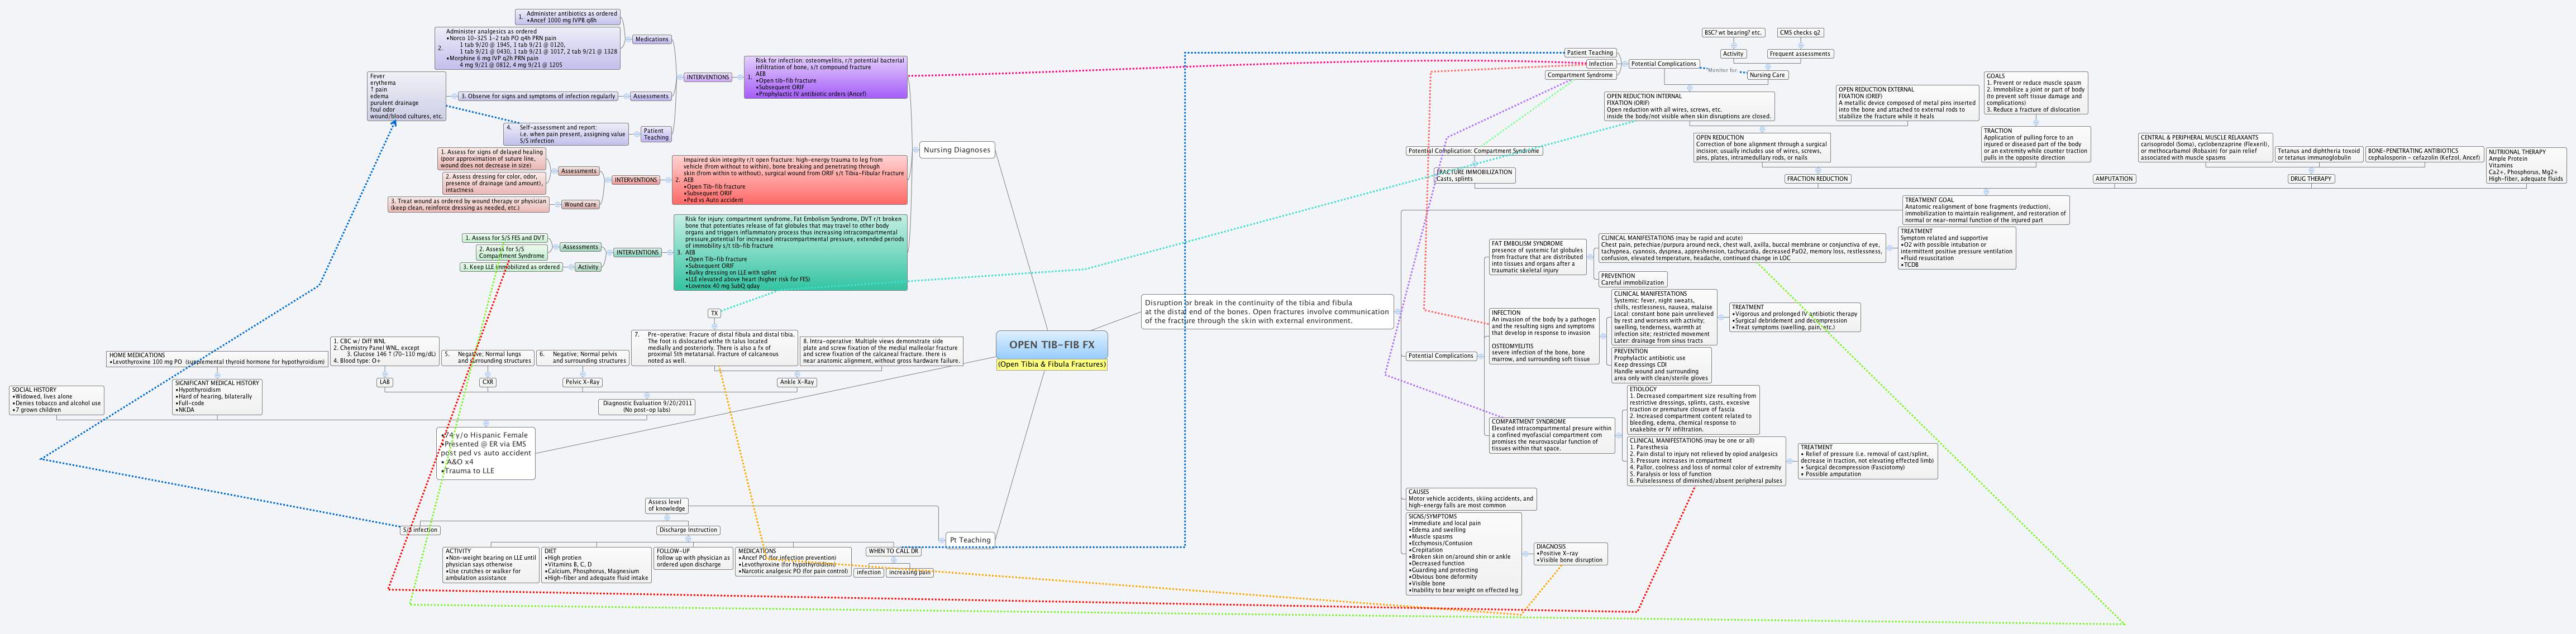Select the yellow Open Tibia & Fibula Fractures label
2576x634 pixels.
click(x=1051, y=364)
